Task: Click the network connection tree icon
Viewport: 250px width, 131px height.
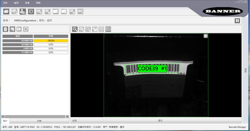Action: 81,12
